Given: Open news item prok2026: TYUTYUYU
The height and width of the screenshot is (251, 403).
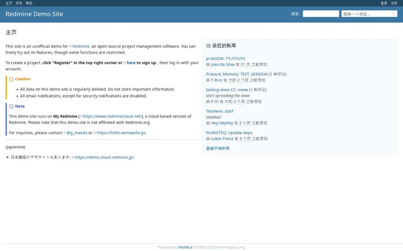Looking at the screenshot, I should pos(226,59).
